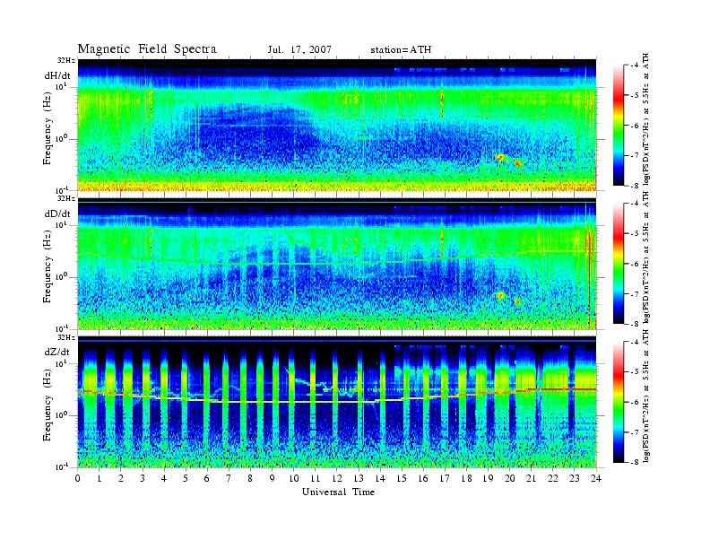Click red burst near 19.5 UT in dD/dt panel
710x549 pixels.
point(500,295)
